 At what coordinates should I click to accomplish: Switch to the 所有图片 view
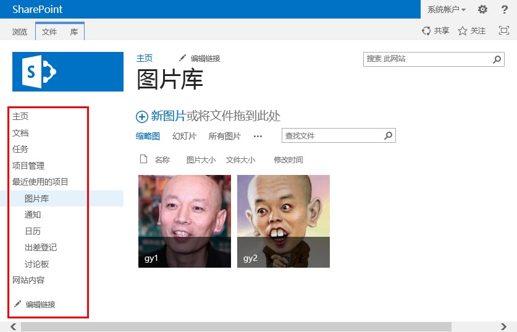(224, 137)
